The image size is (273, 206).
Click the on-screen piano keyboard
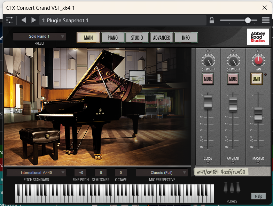[x=114, y=193]
